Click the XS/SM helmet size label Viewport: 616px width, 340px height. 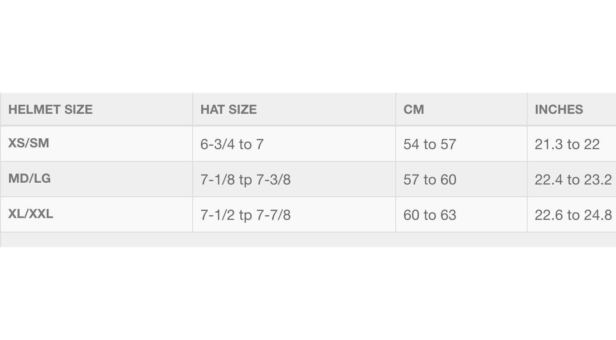29,143
